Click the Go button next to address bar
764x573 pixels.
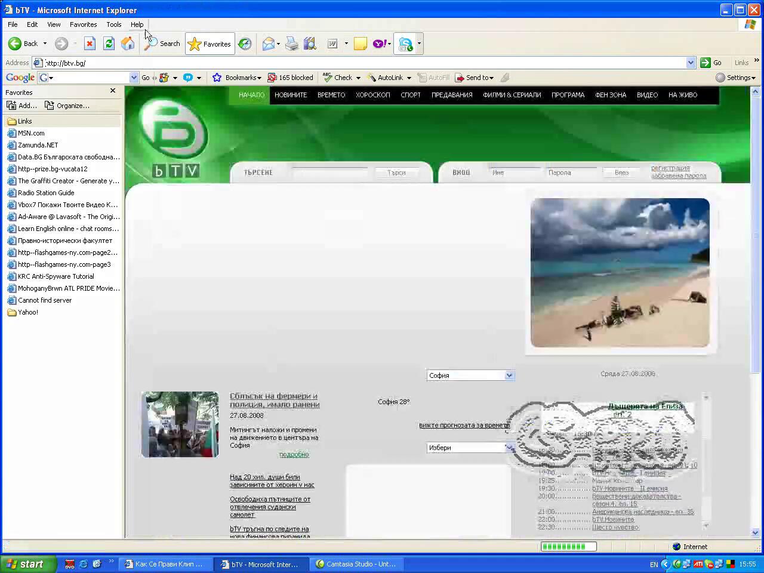711,63
